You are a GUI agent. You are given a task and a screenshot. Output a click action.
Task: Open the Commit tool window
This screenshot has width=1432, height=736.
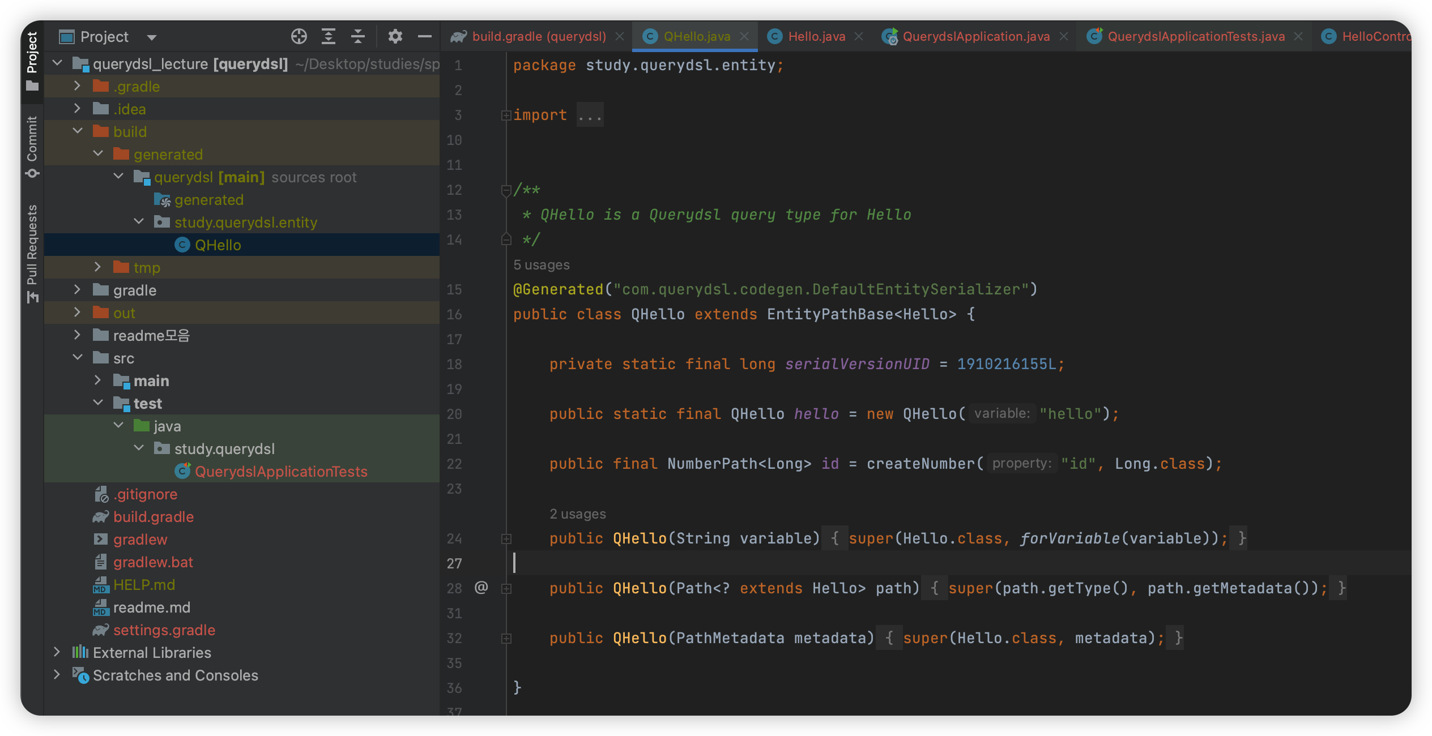click(32, 146)
